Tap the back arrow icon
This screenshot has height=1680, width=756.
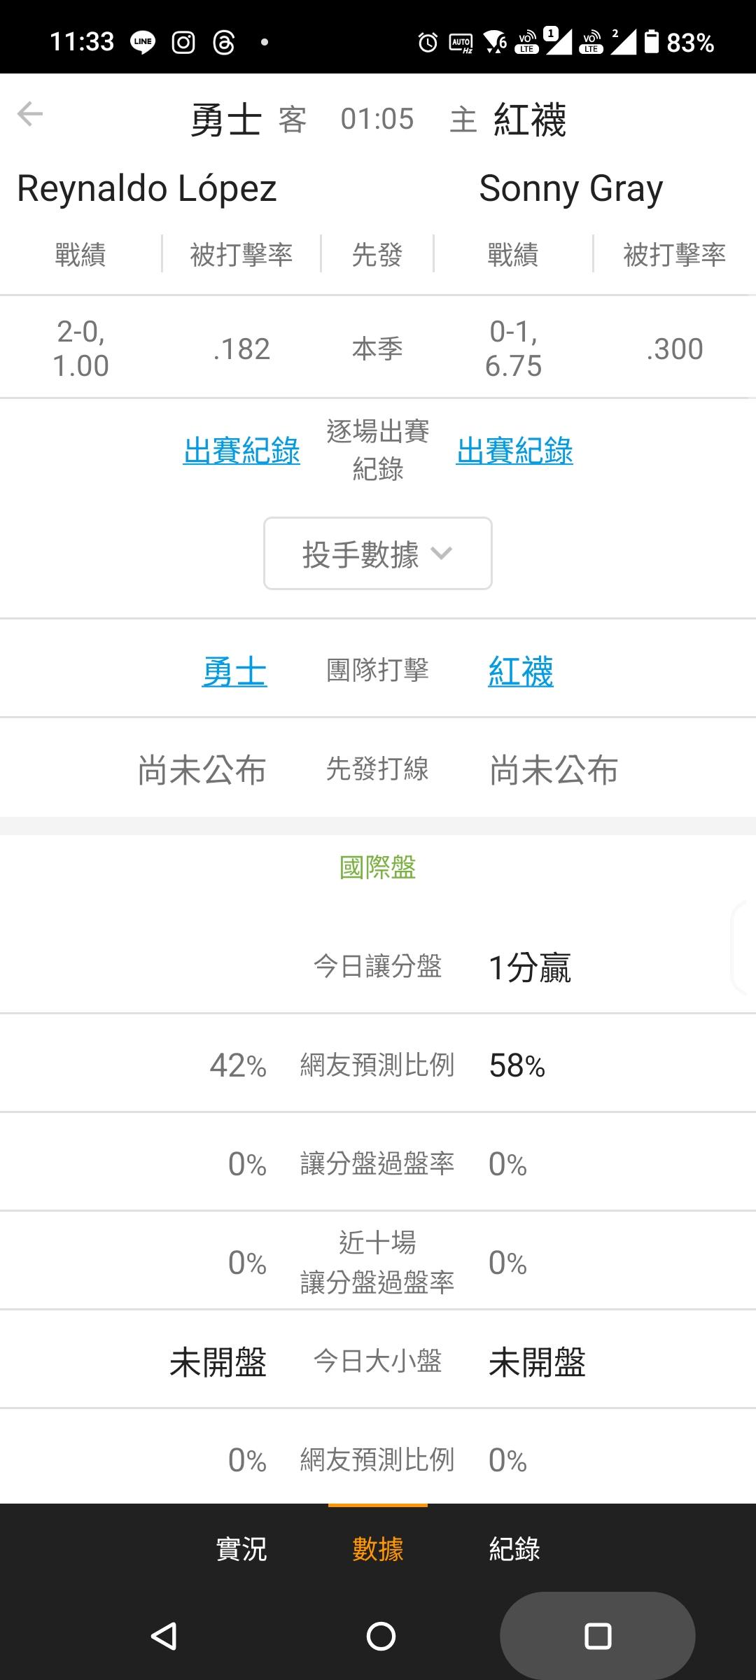(30, 114)
